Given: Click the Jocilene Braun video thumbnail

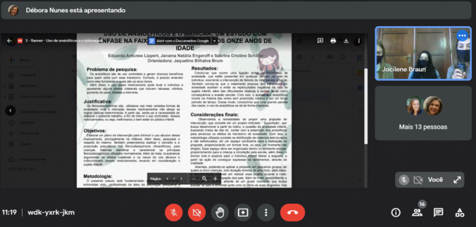Looking at the screenshot, I should pyautogui.click(x=423, y=53).
